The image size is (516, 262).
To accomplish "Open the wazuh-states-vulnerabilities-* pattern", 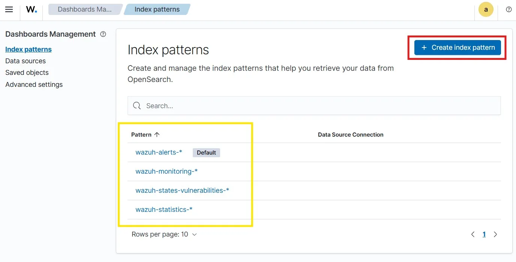I will coord(182,191).
